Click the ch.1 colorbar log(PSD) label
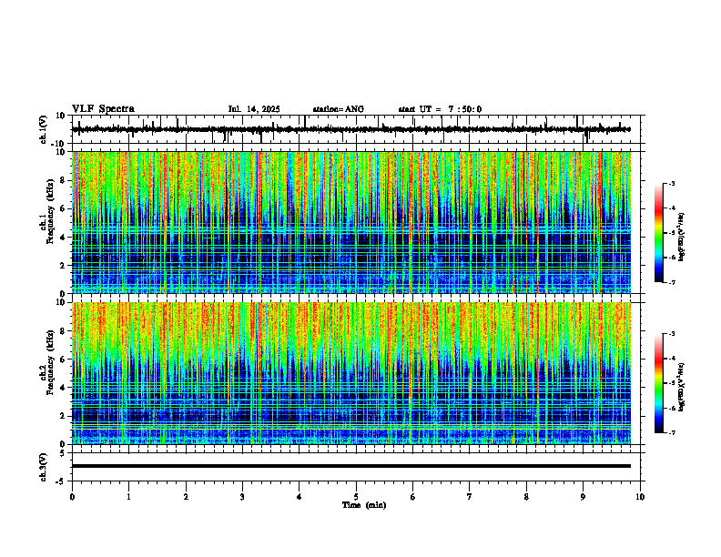The width and height of the screenshot is (721, 557). pos(682,238)
